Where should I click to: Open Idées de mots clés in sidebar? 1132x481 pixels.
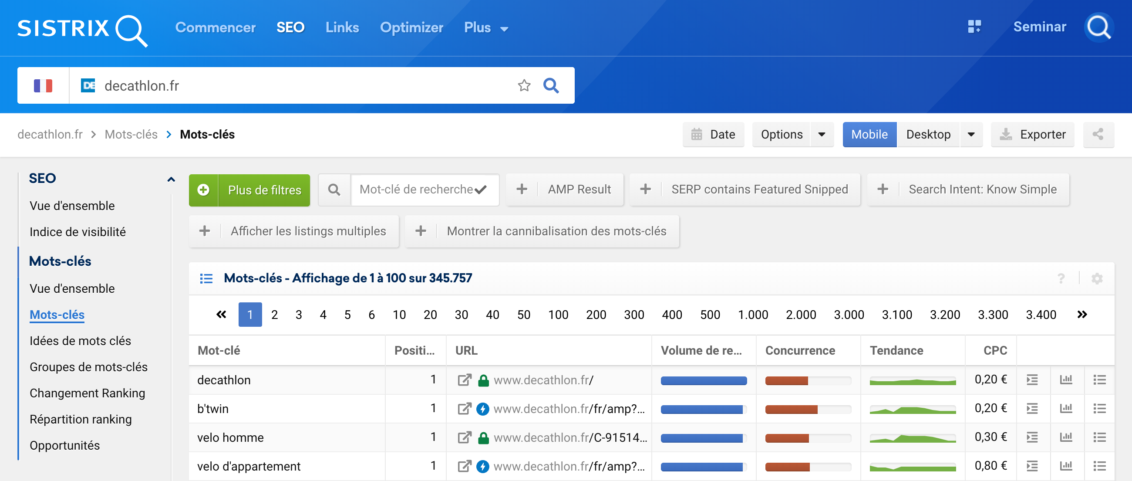click(80, 341)
